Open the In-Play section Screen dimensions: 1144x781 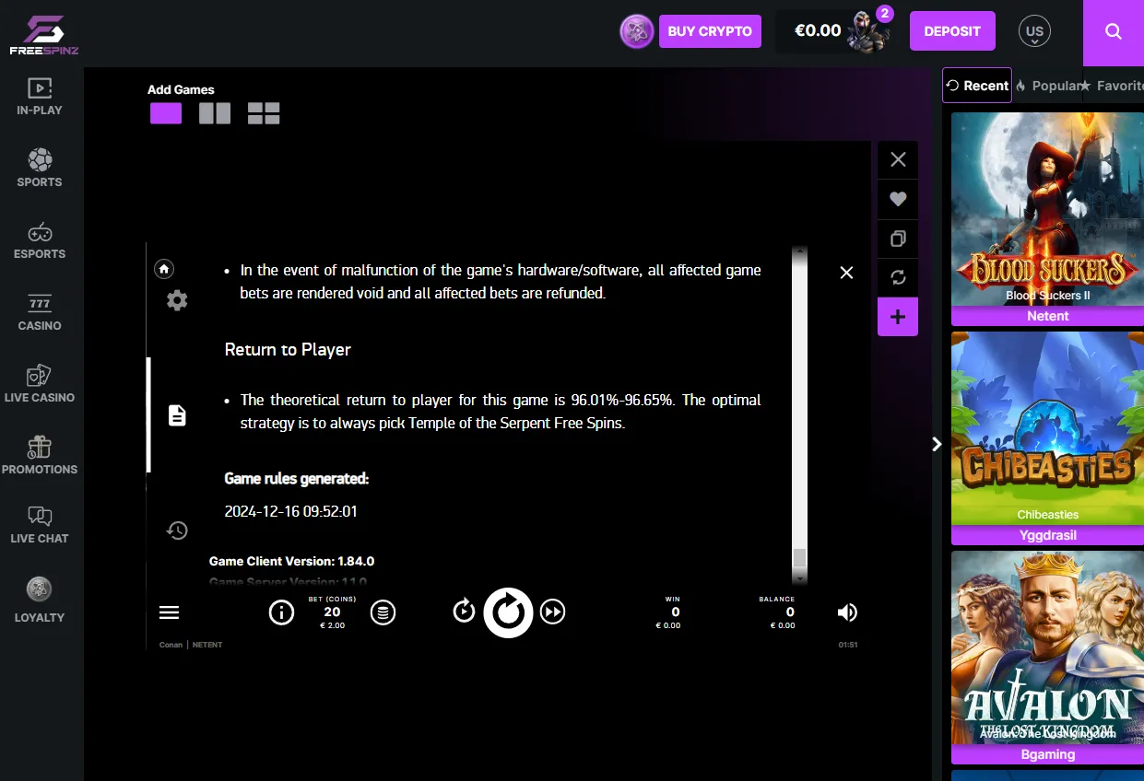pyautogui.click(x=40, y=97)
